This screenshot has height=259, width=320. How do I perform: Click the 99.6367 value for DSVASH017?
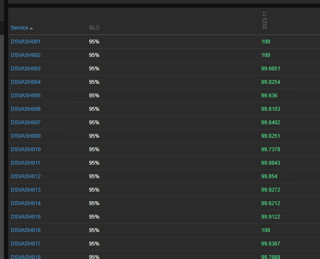[270, 243]
